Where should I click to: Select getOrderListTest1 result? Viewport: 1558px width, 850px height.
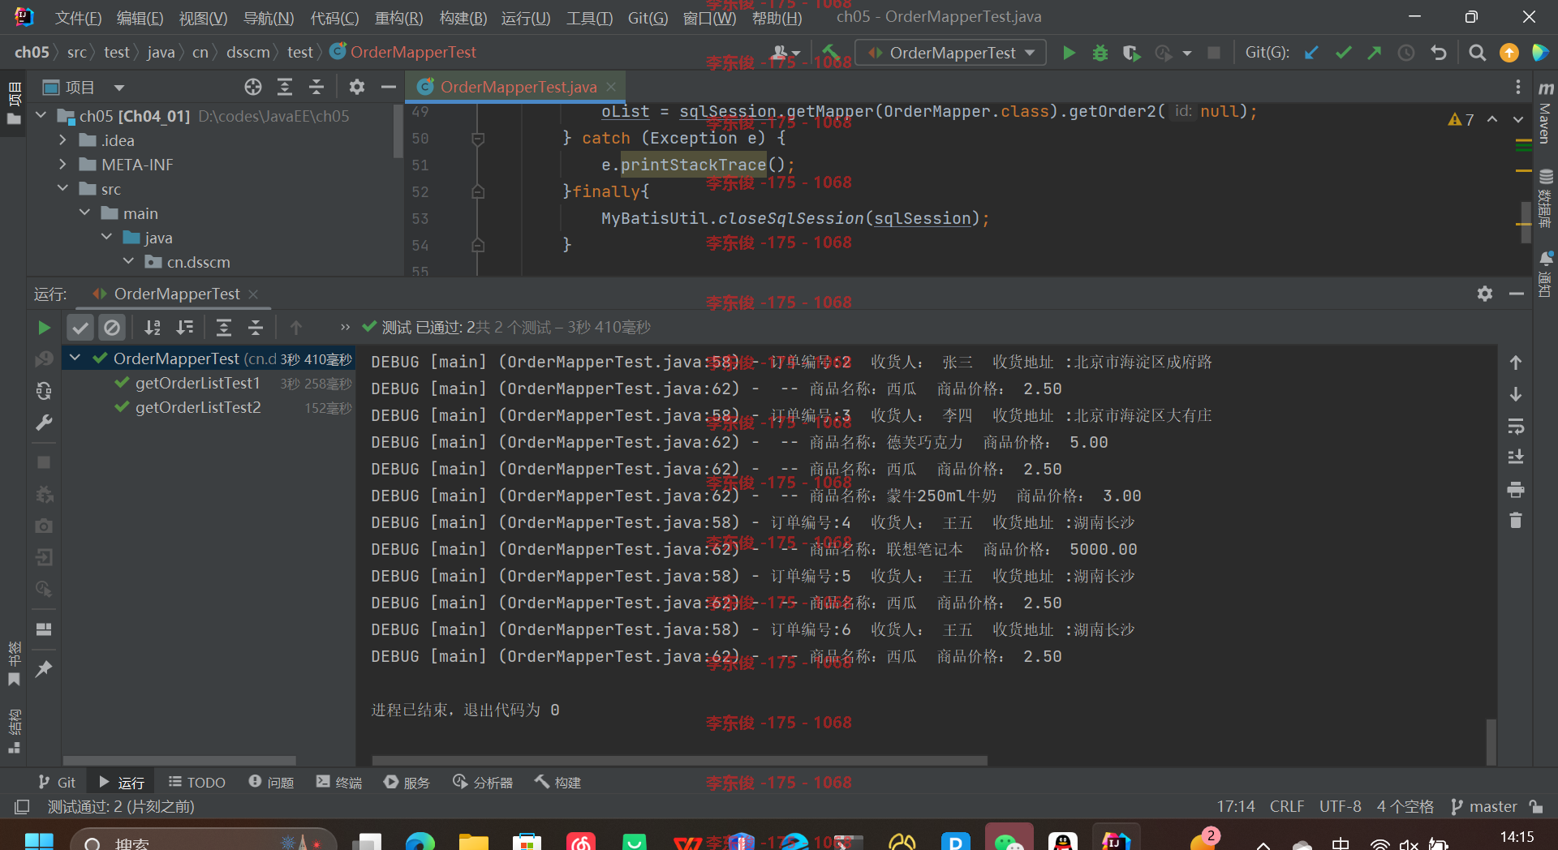[197, 383]
